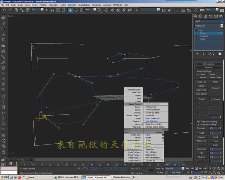Click the Break button in Geometry
The width and height of the screenshot is (225, 180).
click(x=215, y=82)
